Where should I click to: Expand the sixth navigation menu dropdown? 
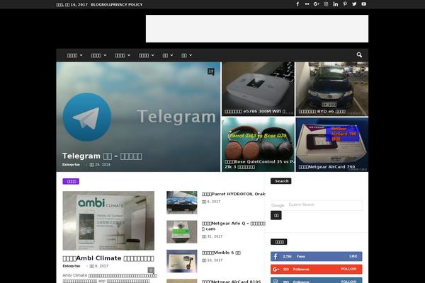(x=187, y=55)
